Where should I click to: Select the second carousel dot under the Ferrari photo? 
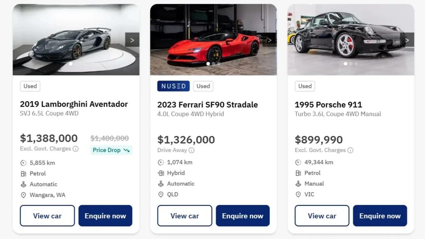213,63
